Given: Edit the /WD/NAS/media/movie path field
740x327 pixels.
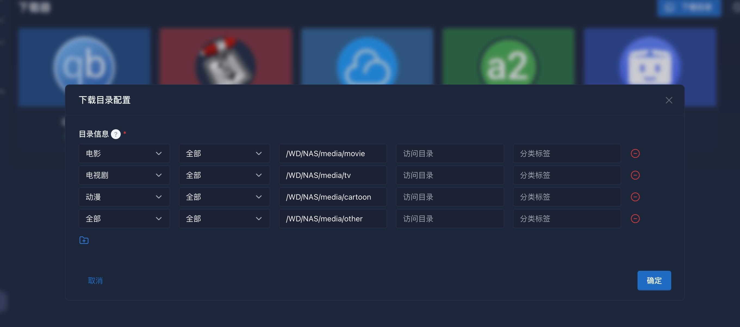Looking at the screenshot, I should [333, 154].
